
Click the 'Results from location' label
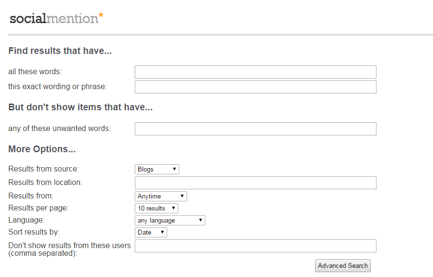(45, 182)
